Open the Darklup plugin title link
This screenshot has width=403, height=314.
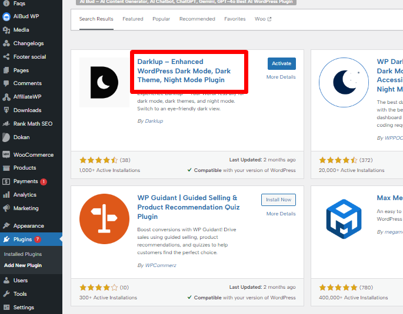[184, 71]
